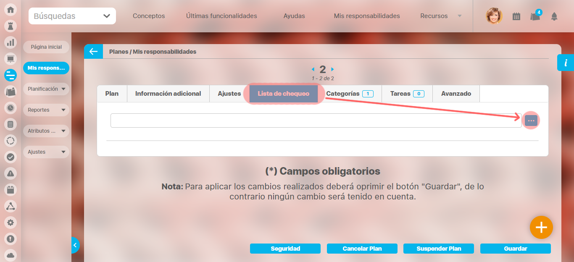The height and width of the screenshot is (262, 574).
Task: Click the Suspender Plan button
Action: tap(439, 249)
